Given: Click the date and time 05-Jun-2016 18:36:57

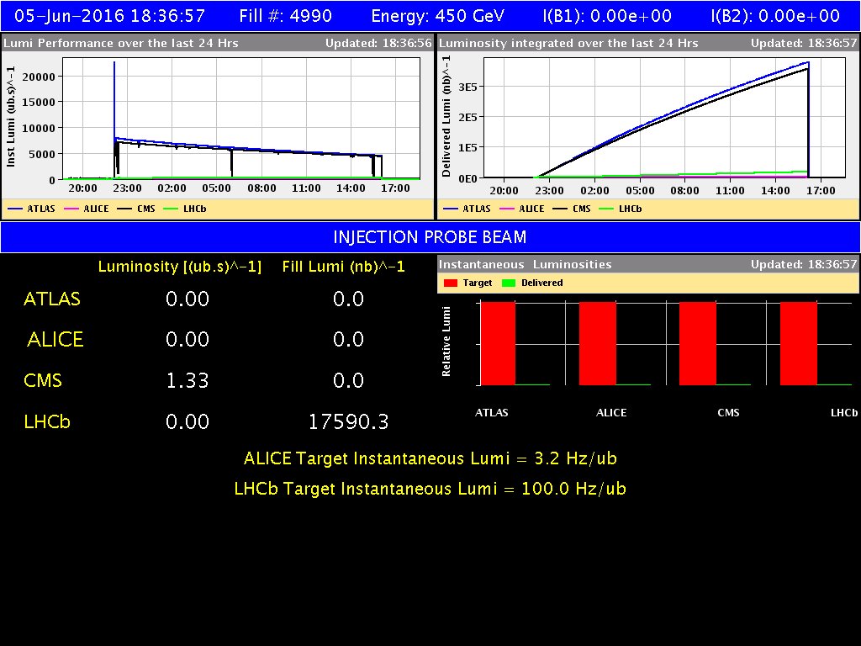Looking at the screenshot, I should [x=110, y=16].
